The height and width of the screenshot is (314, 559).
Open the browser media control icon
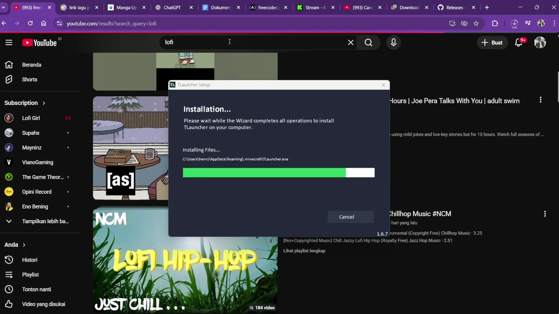[x=528, y=24]
